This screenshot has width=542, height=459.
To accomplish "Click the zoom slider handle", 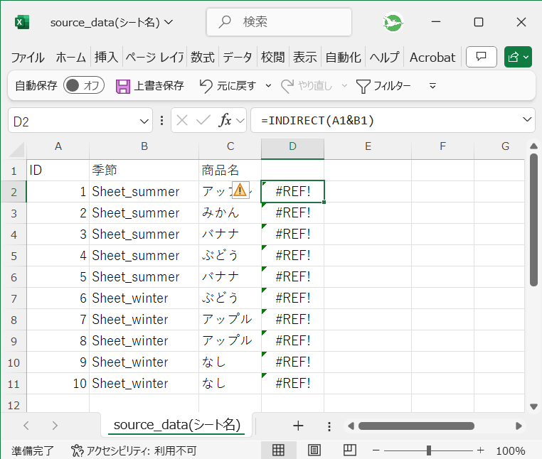I will [x=429, y=450].
